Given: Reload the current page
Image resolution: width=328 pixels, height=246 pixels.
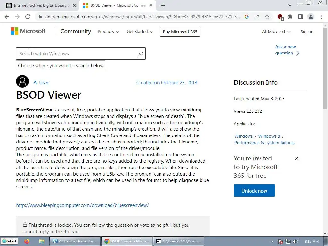Looking at the screenshot, I should tap(28, 17).
